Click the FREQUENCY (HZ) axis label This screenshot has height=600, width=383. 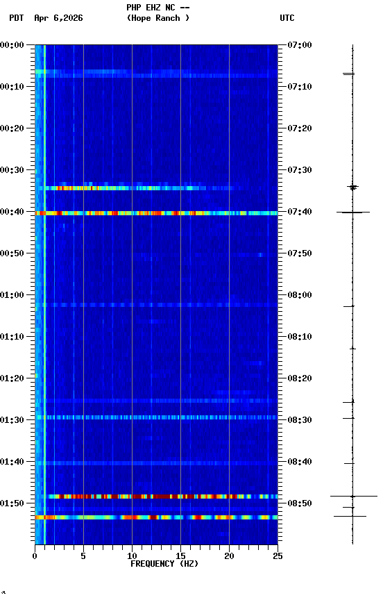164,565
